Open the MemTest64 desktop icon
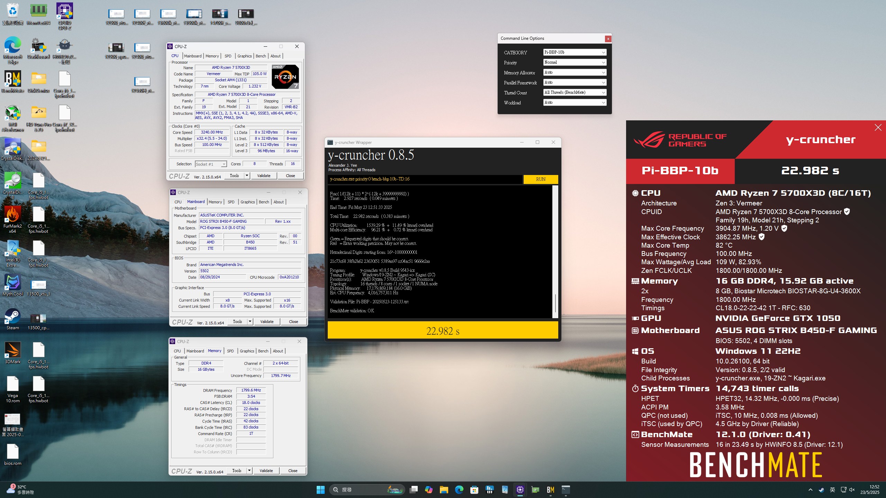Image resolution: width=886 pixels, height=498 pixels. [38, 14]
